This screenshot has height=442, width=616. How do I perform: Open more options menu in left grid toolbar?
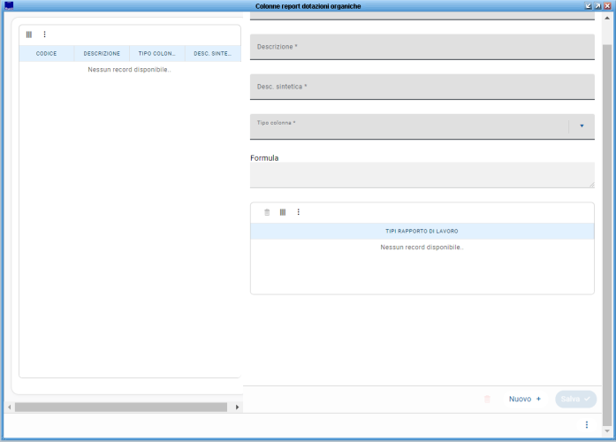coord(44,34)
